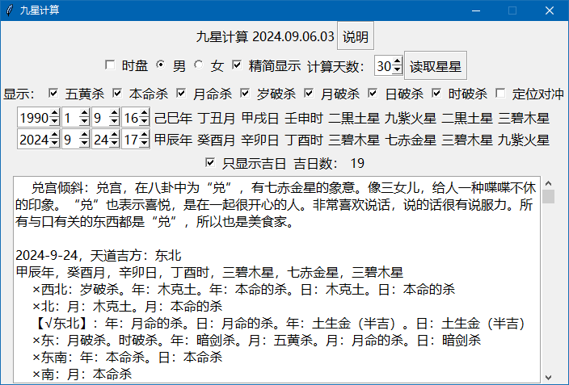The height and width of the screenshot is (385, 569).
Task: Click the 壬申时 label
Action: click(304, 118)
